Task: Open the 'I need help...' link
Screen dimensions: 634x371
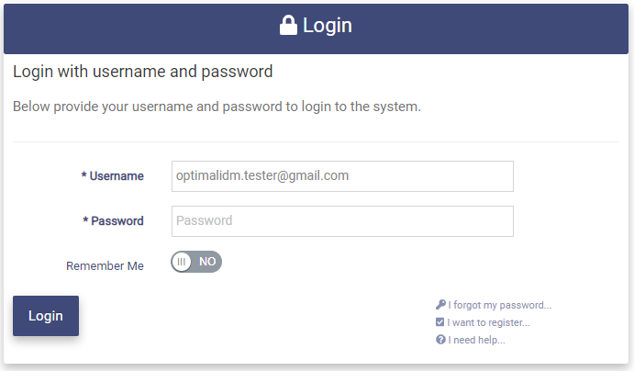Action: tap(476, 340)
